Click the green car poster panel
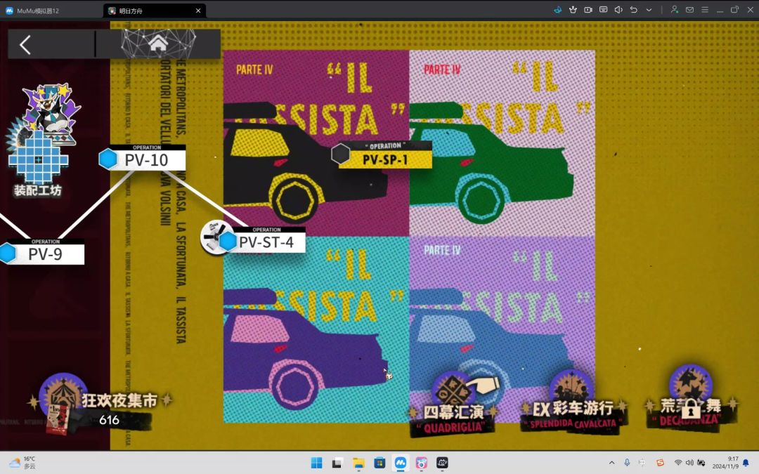 [x=502, y=143]
